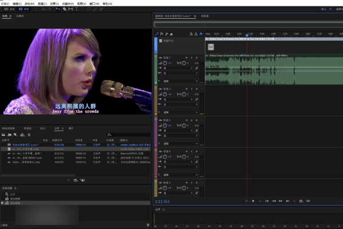Adjust track 1 pan knob

tap(184, 63)
